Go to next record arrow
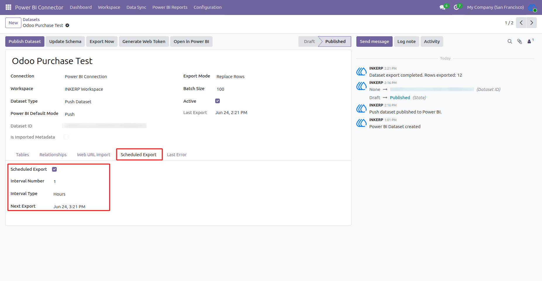The height and width of the screenshot is (281, 542). (531, 23)
